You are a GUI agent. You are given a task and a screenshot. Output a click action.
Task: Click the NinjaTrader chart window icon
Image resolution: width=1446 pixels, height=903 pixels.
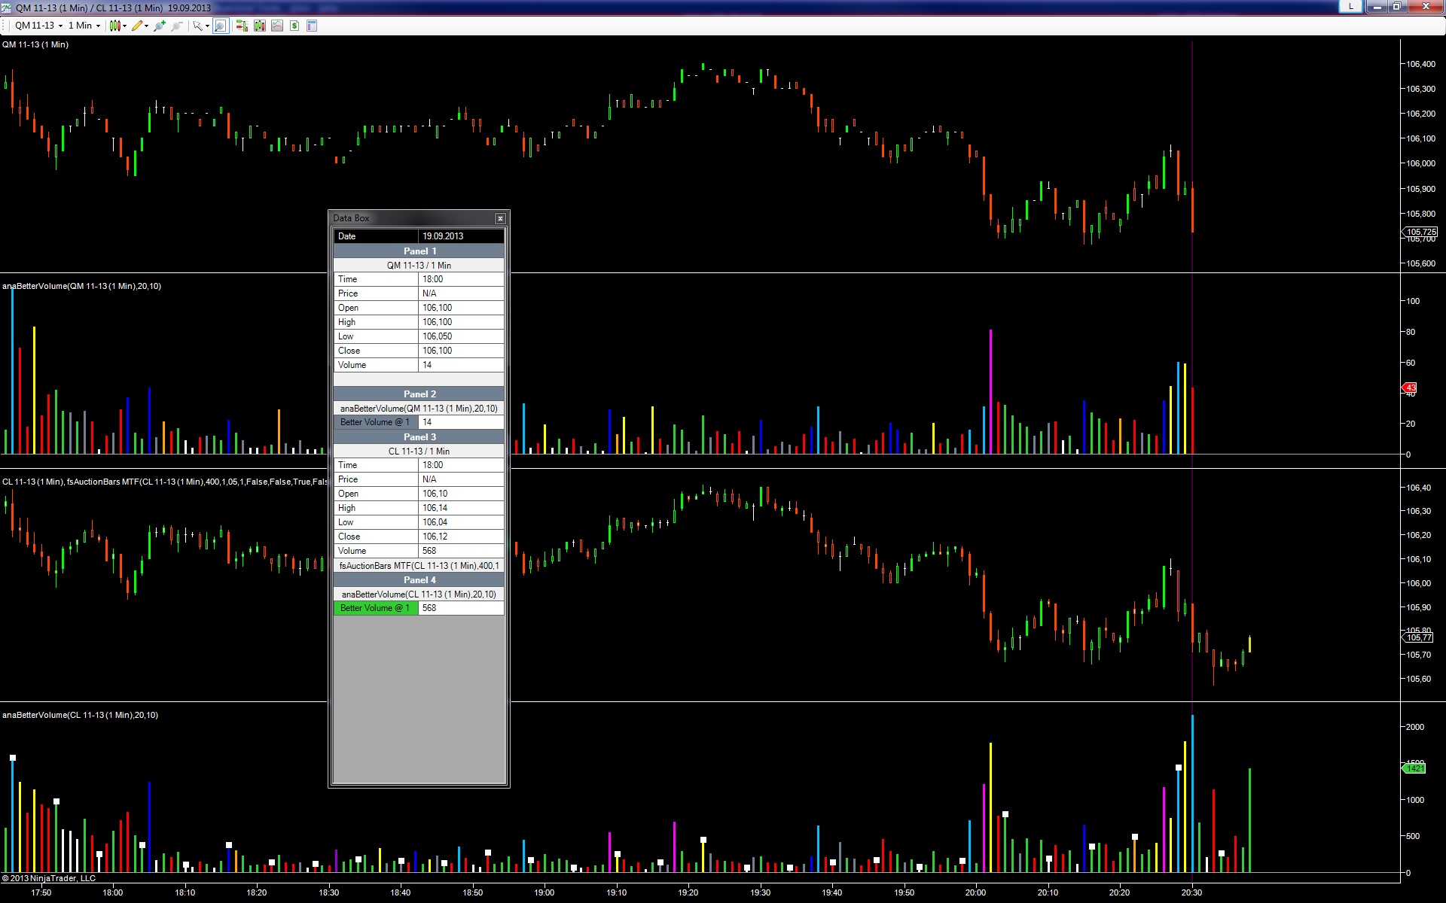pyautogui.click(x=7, y=8)
